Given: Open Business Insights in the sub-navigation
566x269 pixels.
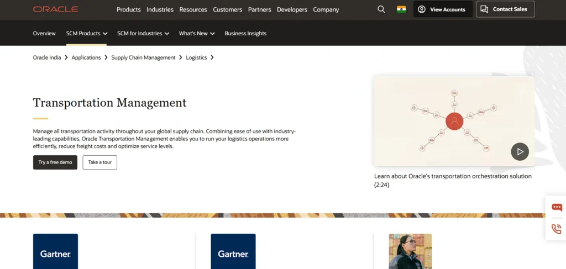Looking at the screenshot, I should point(245,33).
